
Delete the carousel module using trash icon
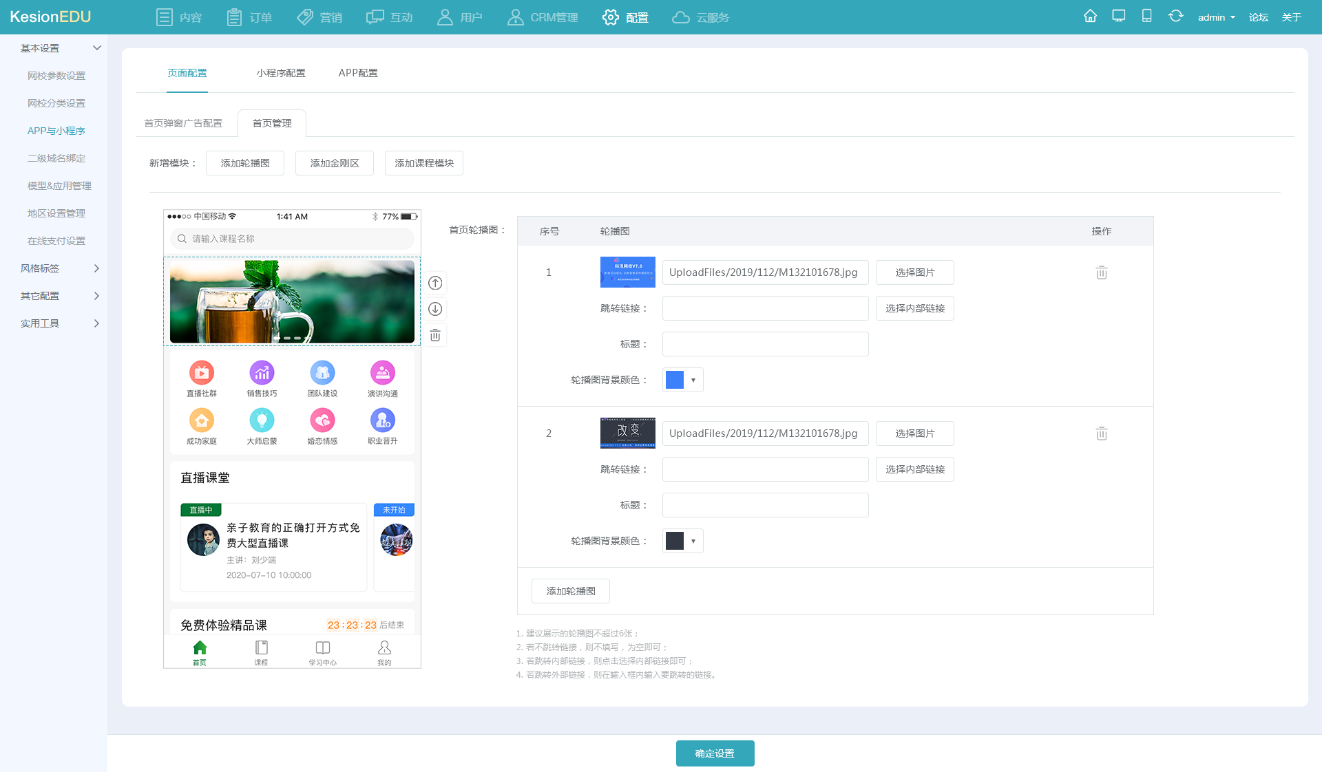[434, 335]
